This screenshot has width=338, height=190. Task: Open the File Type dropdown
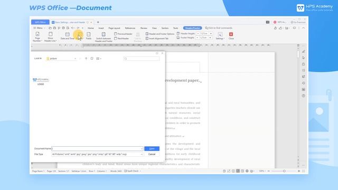tap(97, 154)
